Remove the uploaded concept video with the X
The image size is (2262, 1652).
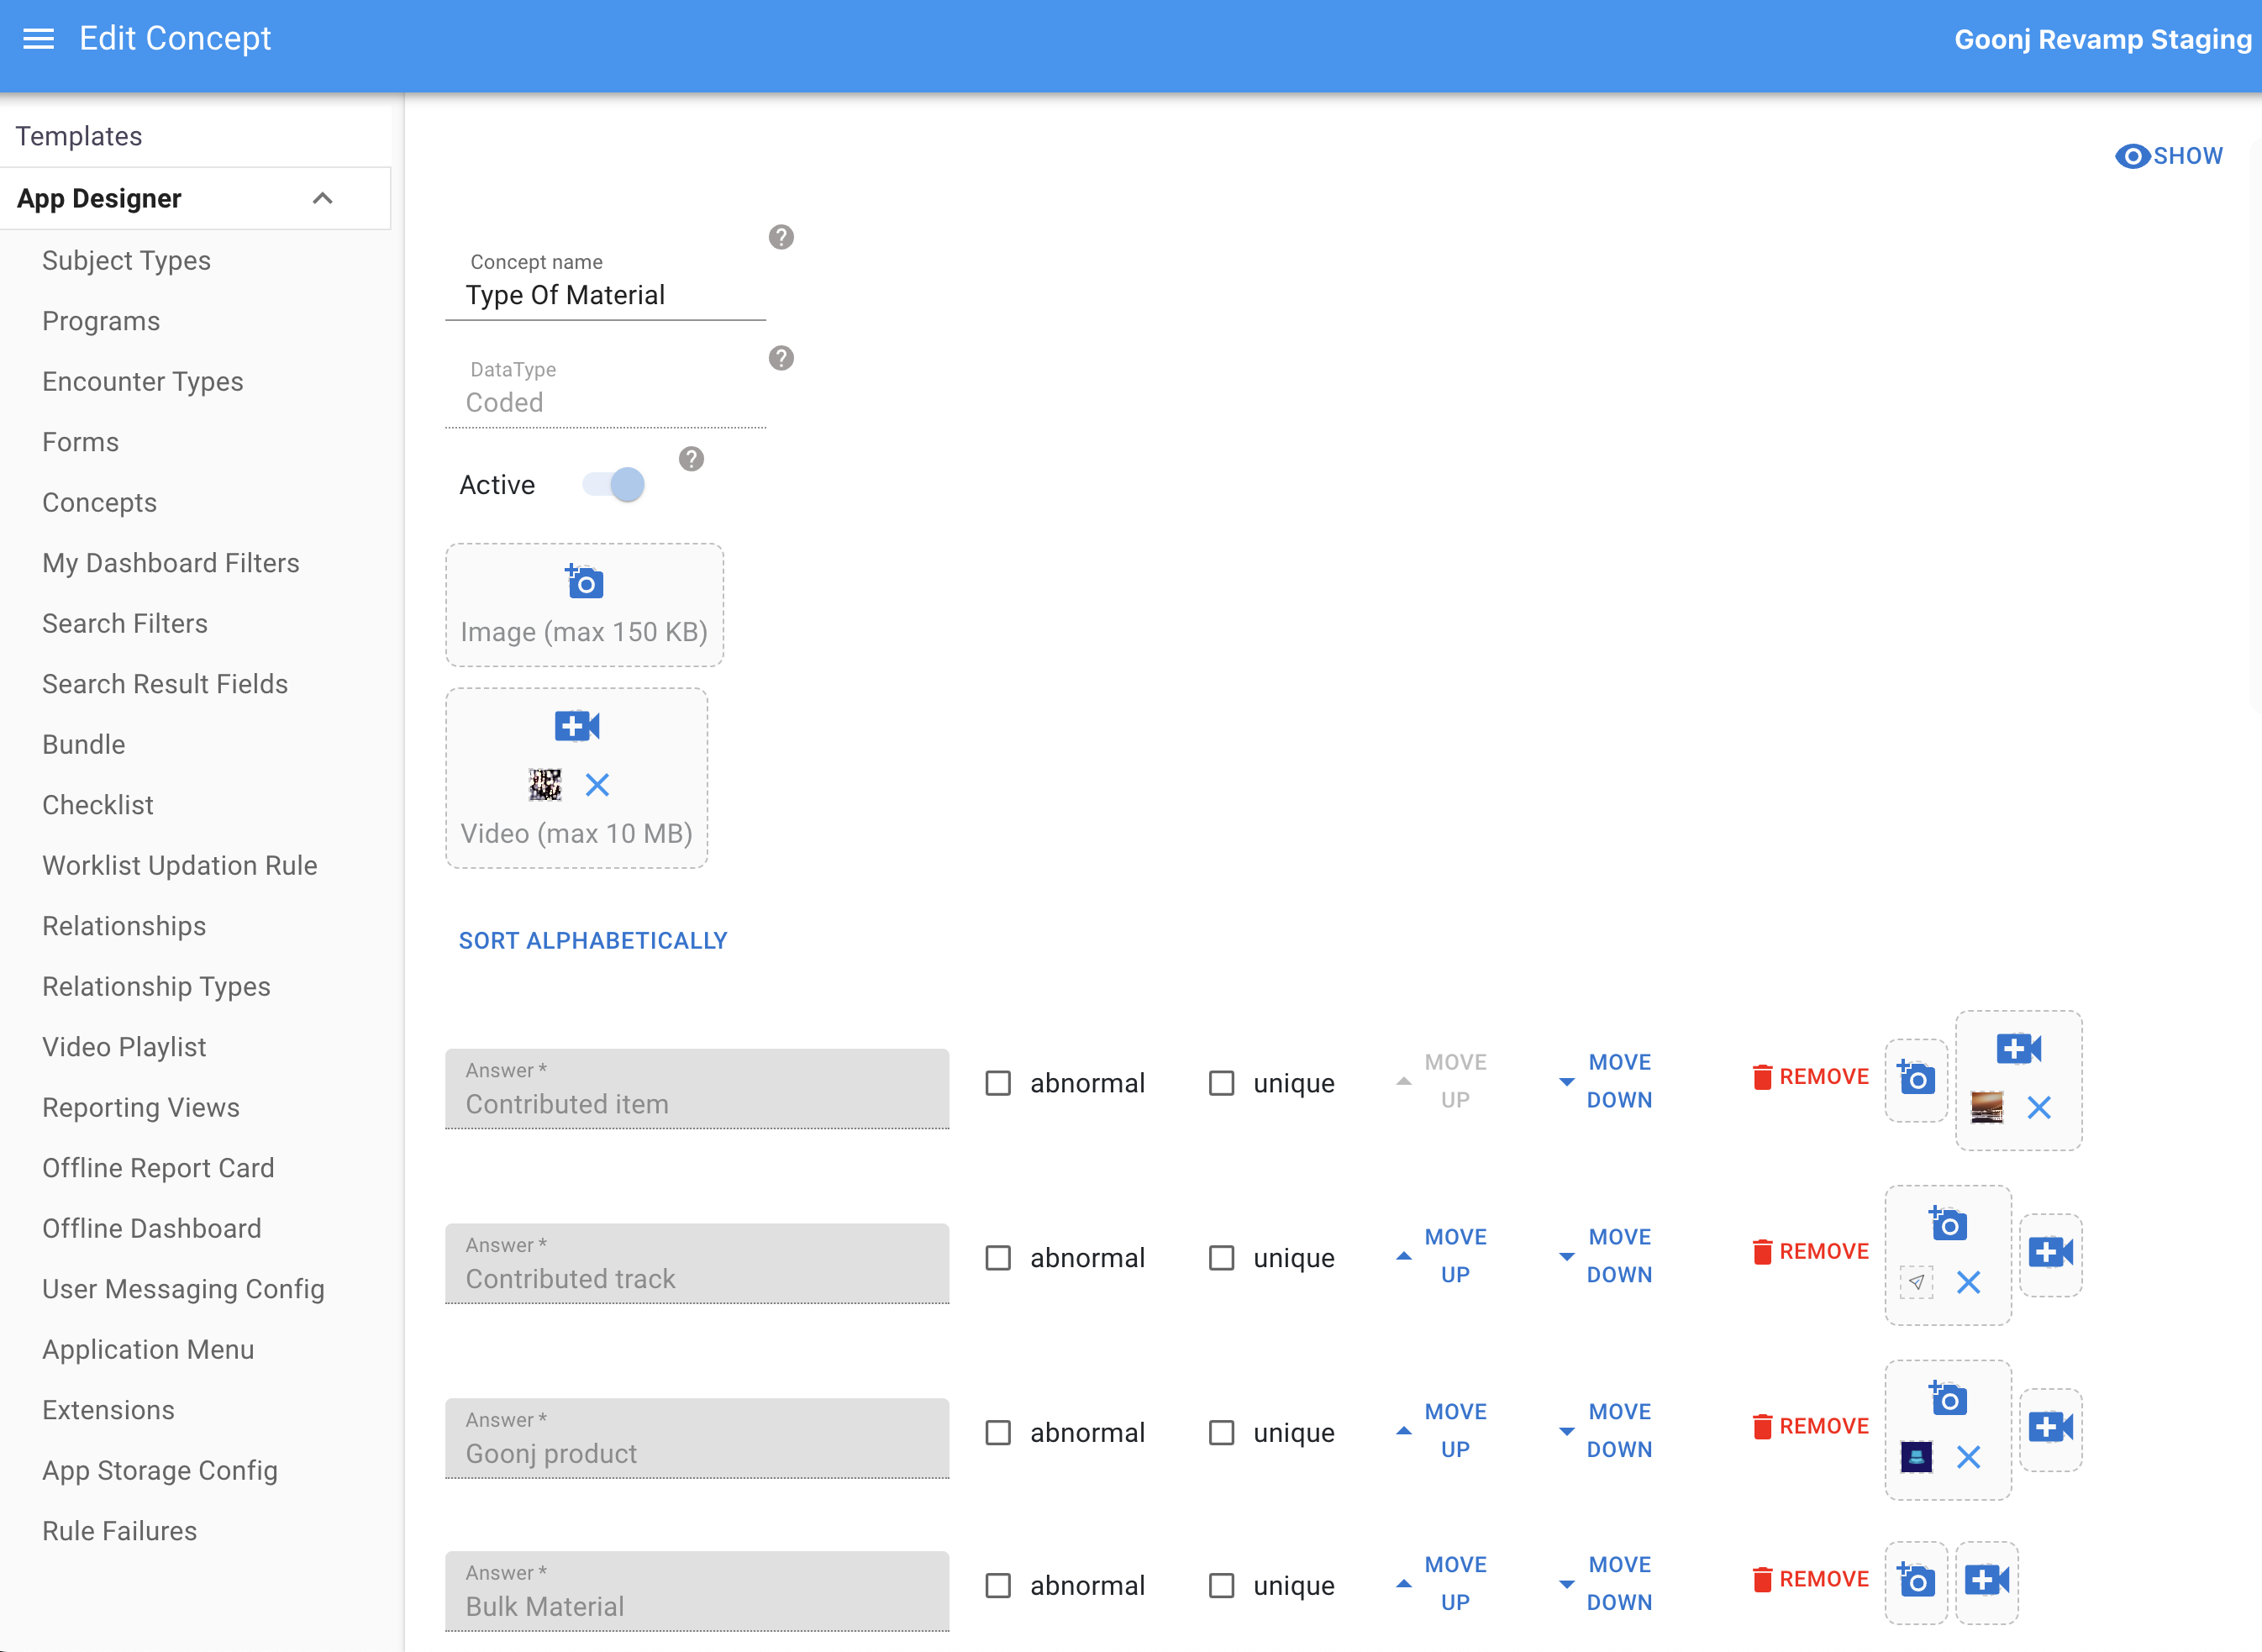pos(598,785)
